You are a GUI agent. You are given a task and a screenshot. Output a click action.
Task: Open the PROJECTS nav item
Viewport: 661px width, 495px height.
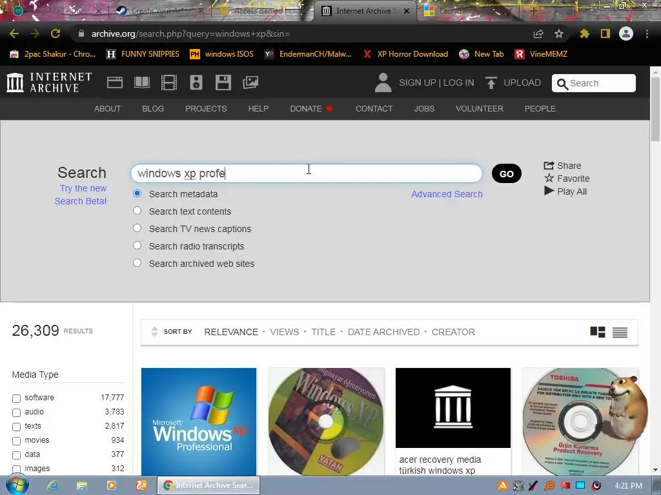point(206,108)
